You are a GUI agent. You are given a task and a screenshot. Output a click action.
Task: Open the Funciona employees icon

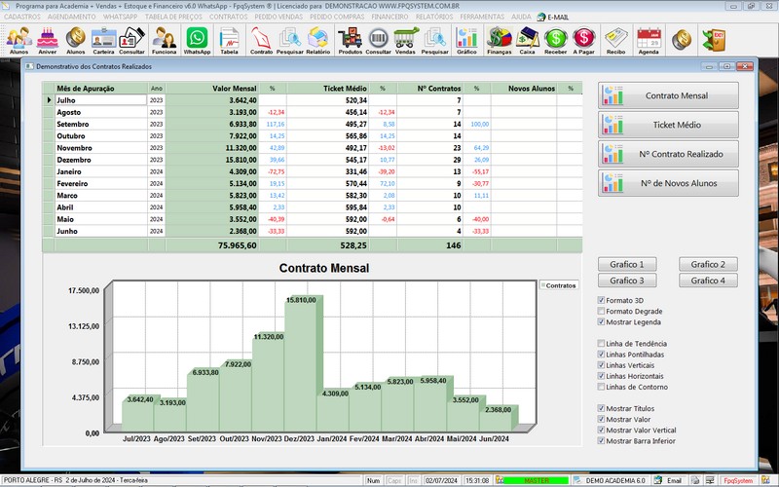coord(164,40)
